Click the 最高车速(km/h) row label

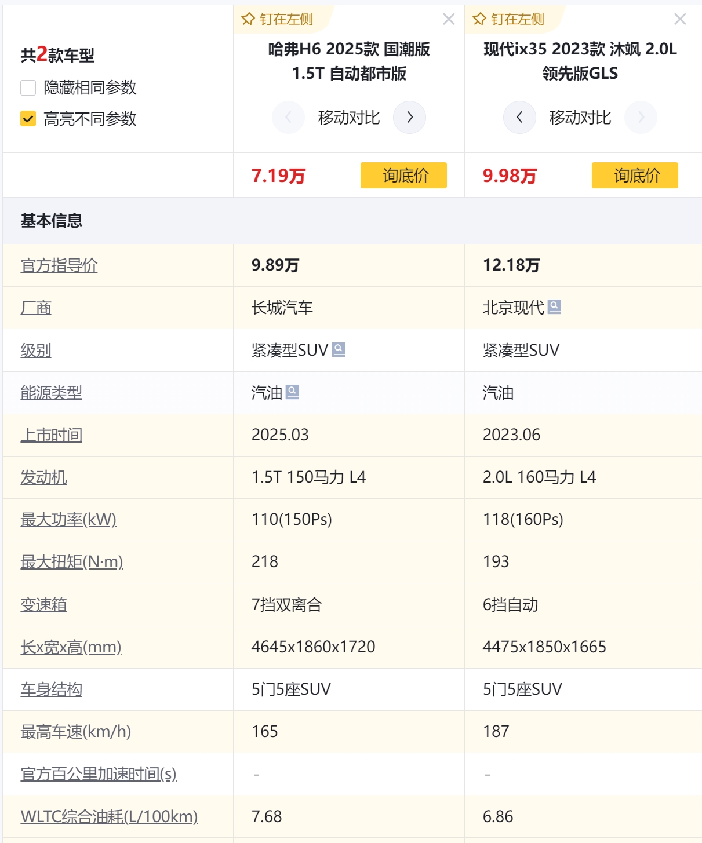click(76, 732)
